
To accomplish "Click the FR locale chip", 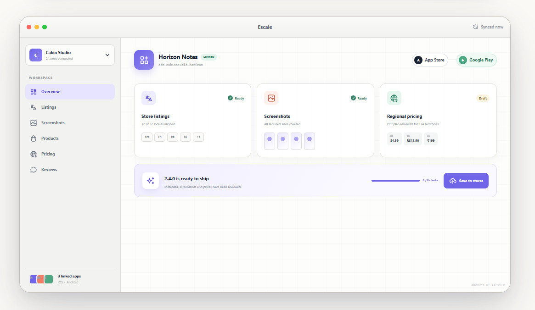I will pos(160,137).
